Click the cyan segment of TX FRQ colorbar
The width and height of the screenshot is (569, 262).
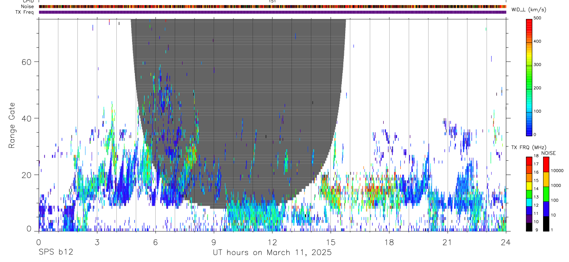[529, 202]
